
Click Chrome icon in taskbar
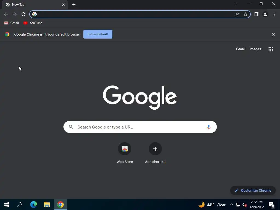[x=60, y=205]
